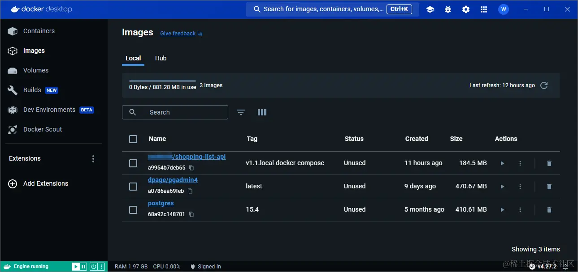Open the filter icon next to search
578x272 pixels.
(241, 112)
